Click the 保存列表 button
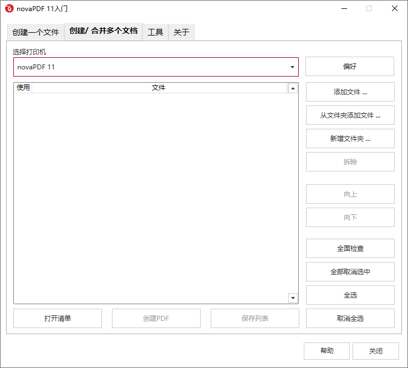Image resolution: width=408 pixels, height=368 pixels. click(x=255, y=319)
